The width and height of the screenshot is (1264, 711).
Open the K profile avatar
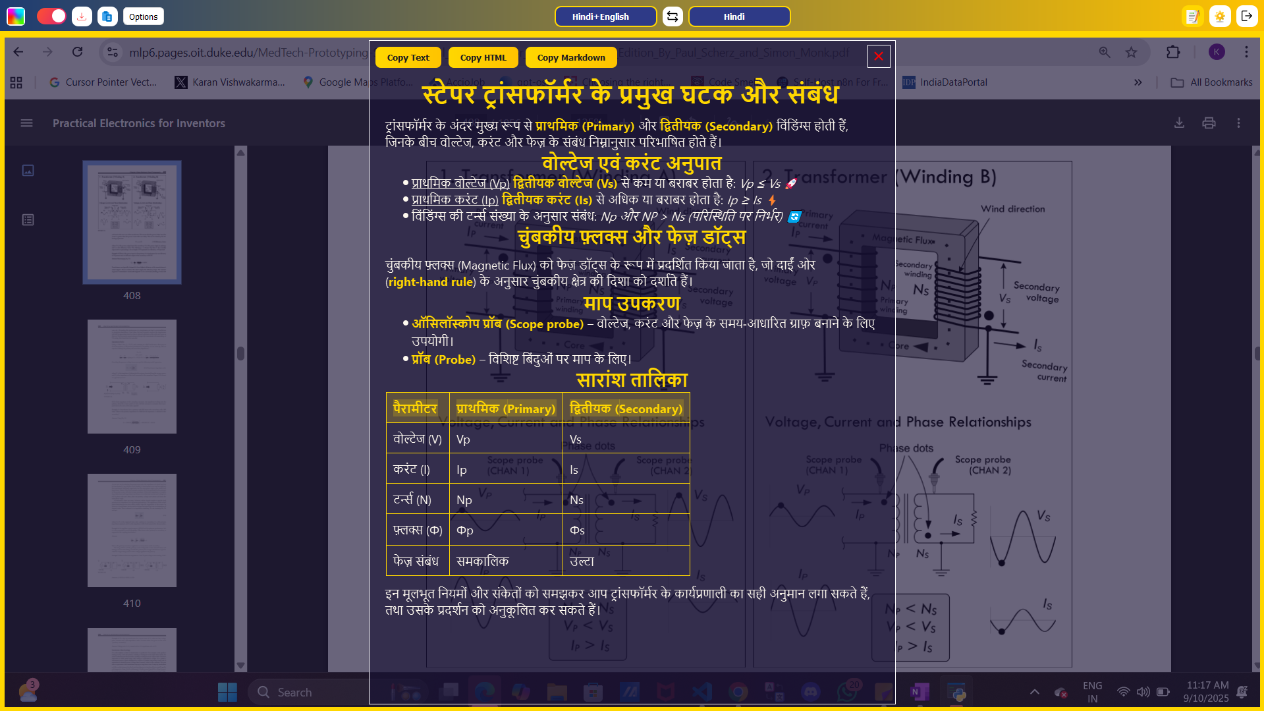1217,52
